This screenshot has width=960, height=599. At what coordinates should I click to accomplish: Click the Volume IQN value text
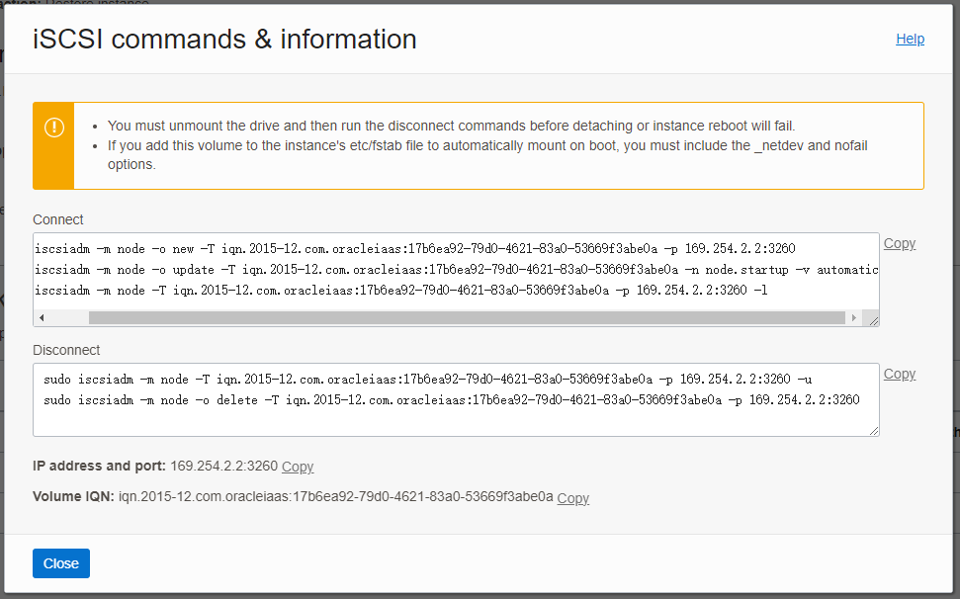pos(335,497)
